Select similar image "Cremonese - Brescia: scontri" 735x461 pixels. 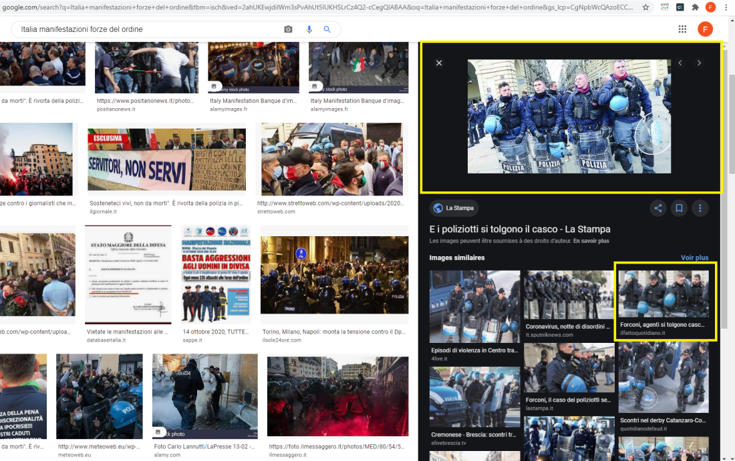coord(475,398)
